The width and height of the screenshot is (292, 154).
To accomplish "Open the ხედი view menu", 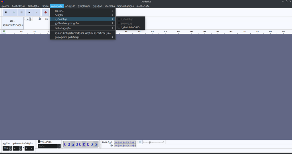I will pos(45,6).
